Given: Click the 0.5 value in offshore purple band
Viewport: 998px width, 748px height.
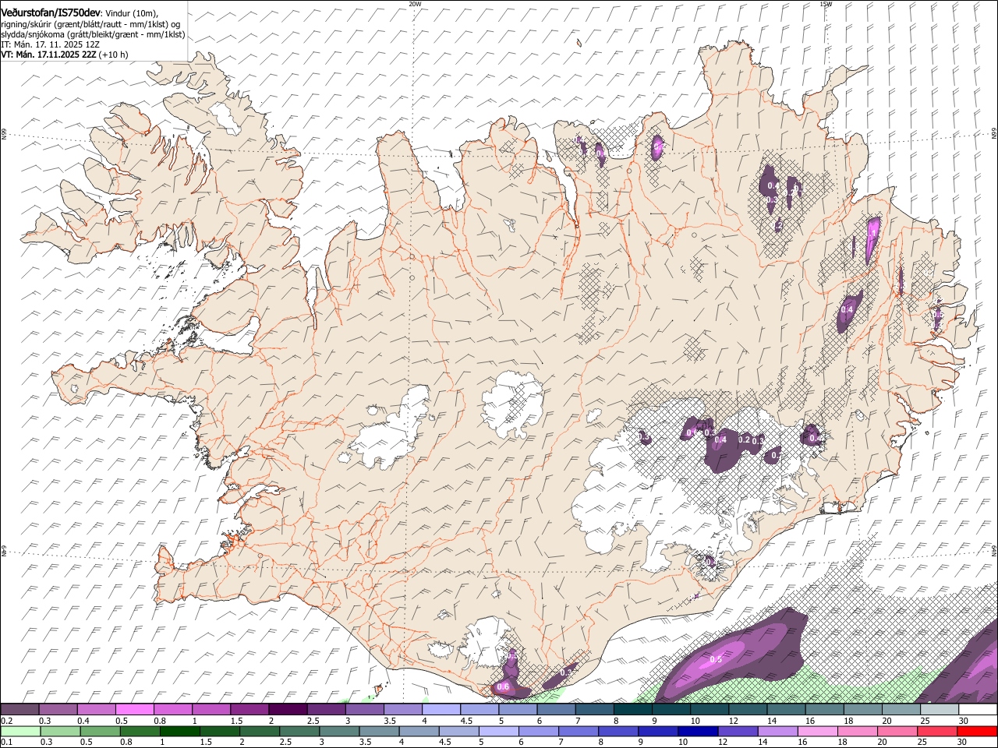Looking at the screenshot, I should coord(716,660).
